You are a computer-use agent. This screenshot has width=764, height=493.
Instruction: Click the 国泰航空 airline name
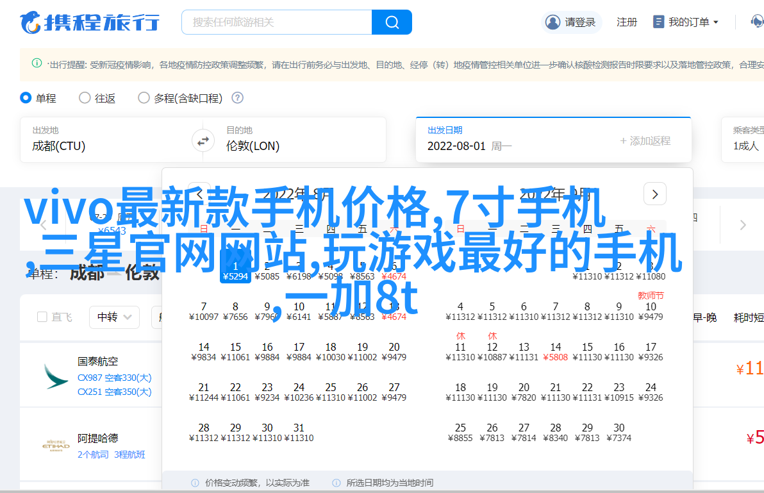(x=97, y=362)
